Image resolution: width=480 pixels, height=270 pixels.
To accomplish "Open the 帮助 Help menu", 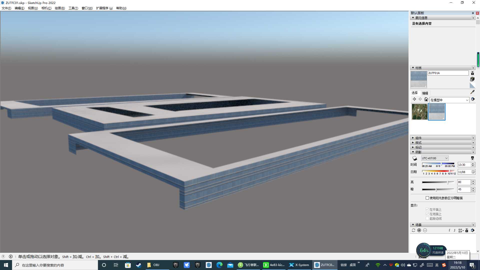I will [121, 8].
